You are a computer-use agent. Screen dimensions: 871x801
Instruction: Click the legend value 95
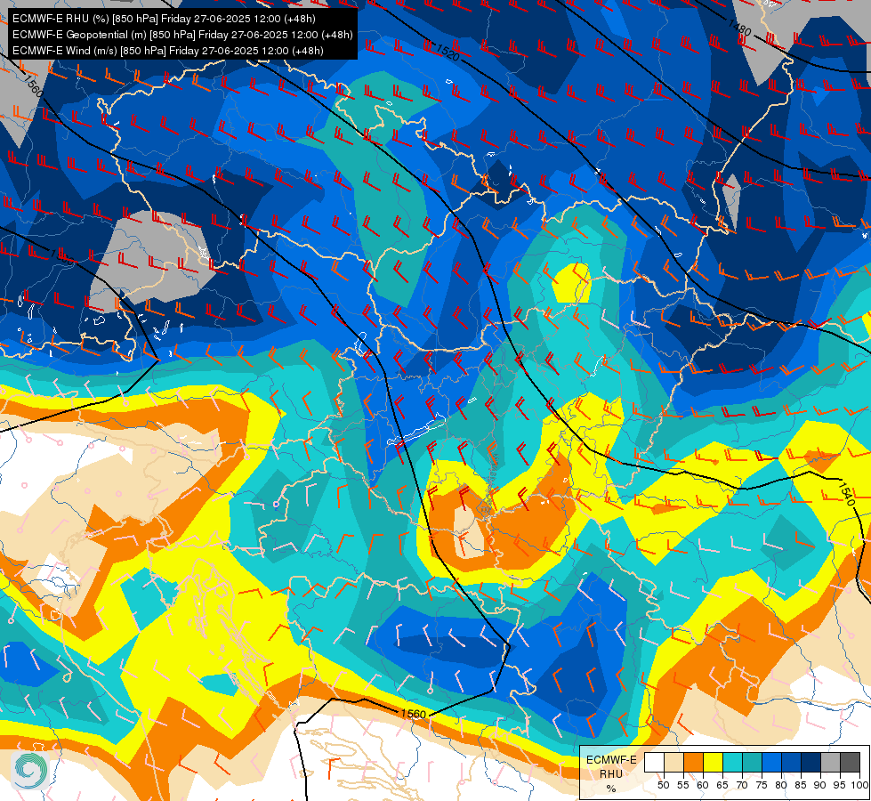click(x=840, y=785)
